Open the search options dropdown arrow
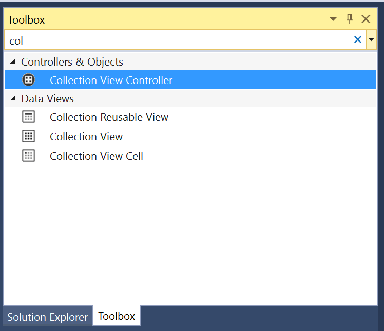The image size is (384, 331). 371,39
